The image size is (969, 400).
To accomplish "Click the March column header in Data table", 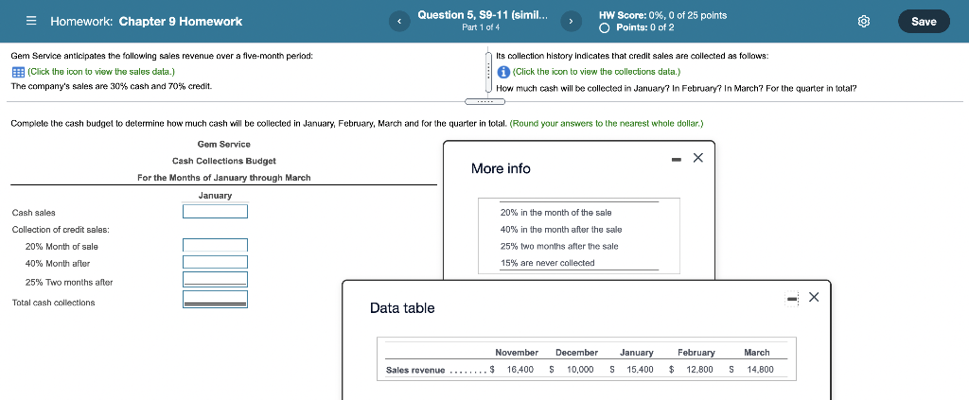I will point(757,353).
